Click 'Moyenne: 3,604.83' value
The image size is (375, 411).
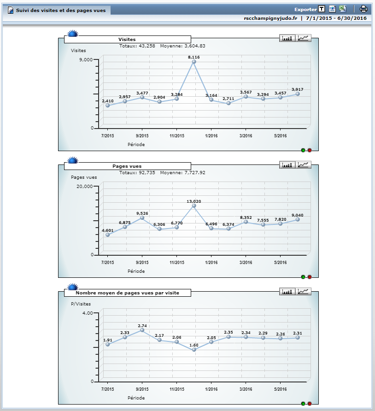tap(182, 46)
